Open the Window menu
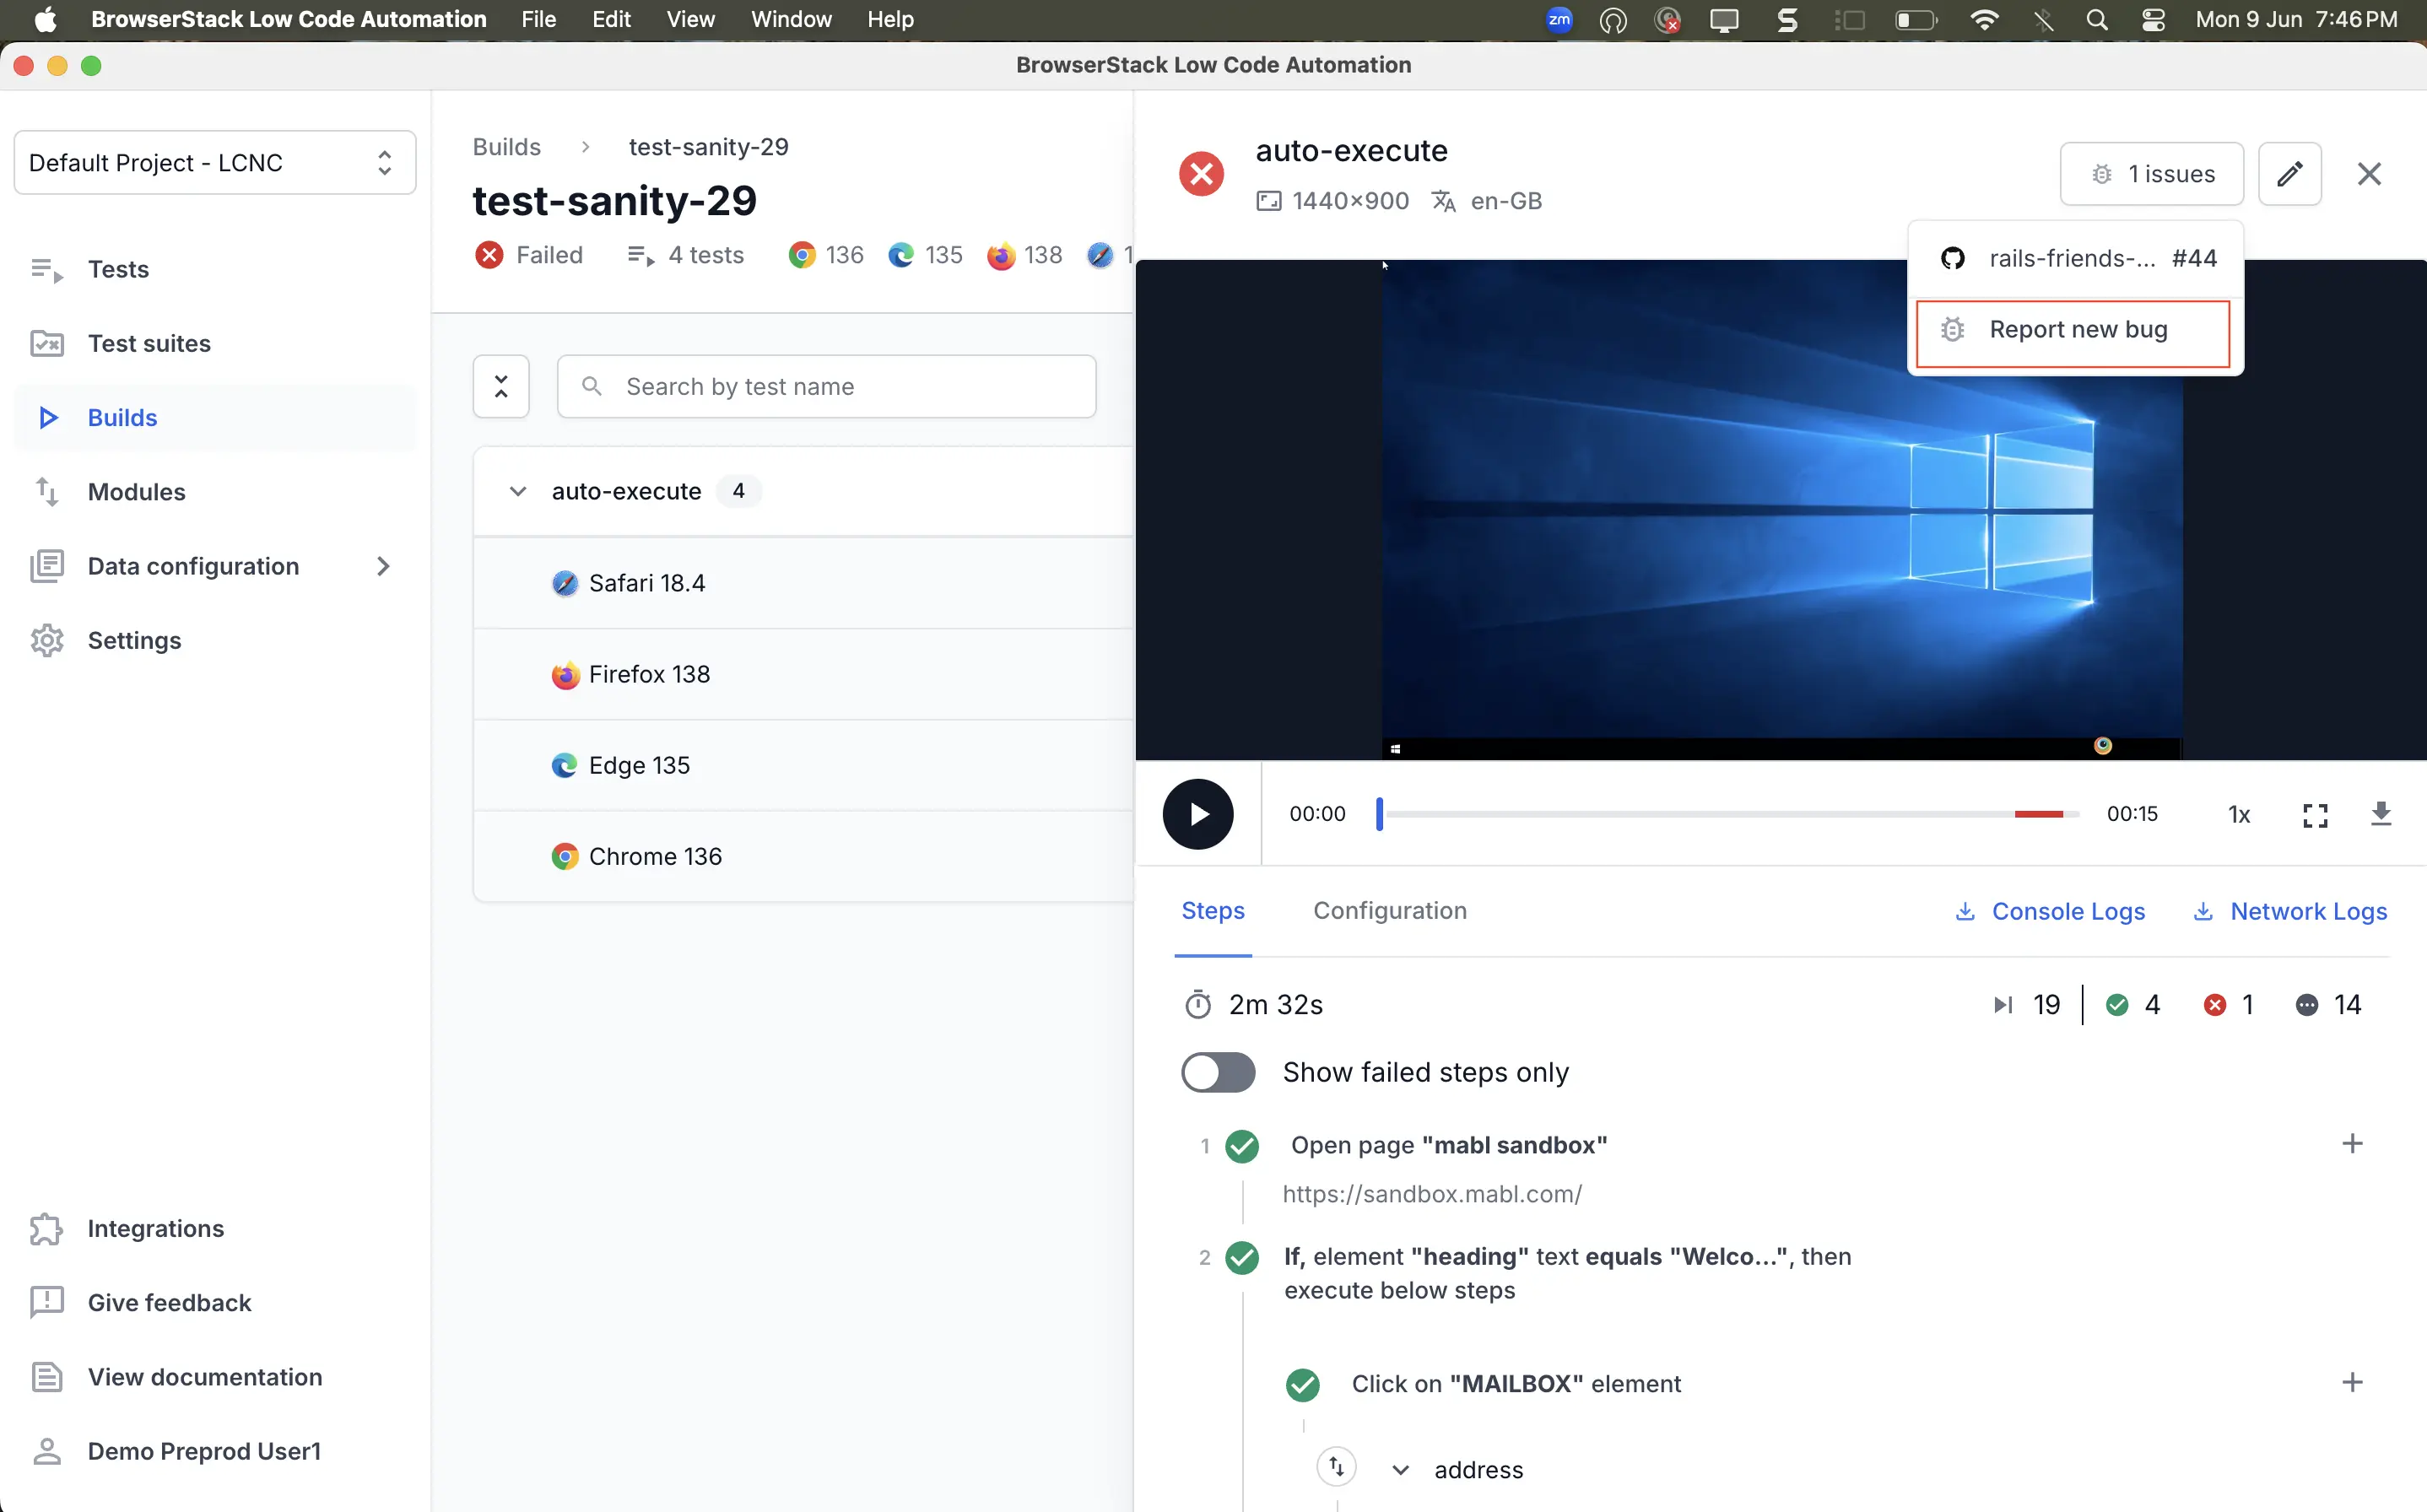Viewport: 2427px width, 1512px height. (791, 20)
